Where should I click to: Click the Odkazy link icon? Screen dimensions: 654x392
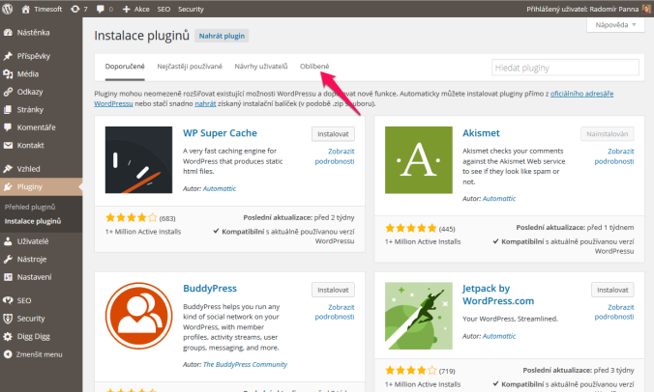tap(8, 92)
